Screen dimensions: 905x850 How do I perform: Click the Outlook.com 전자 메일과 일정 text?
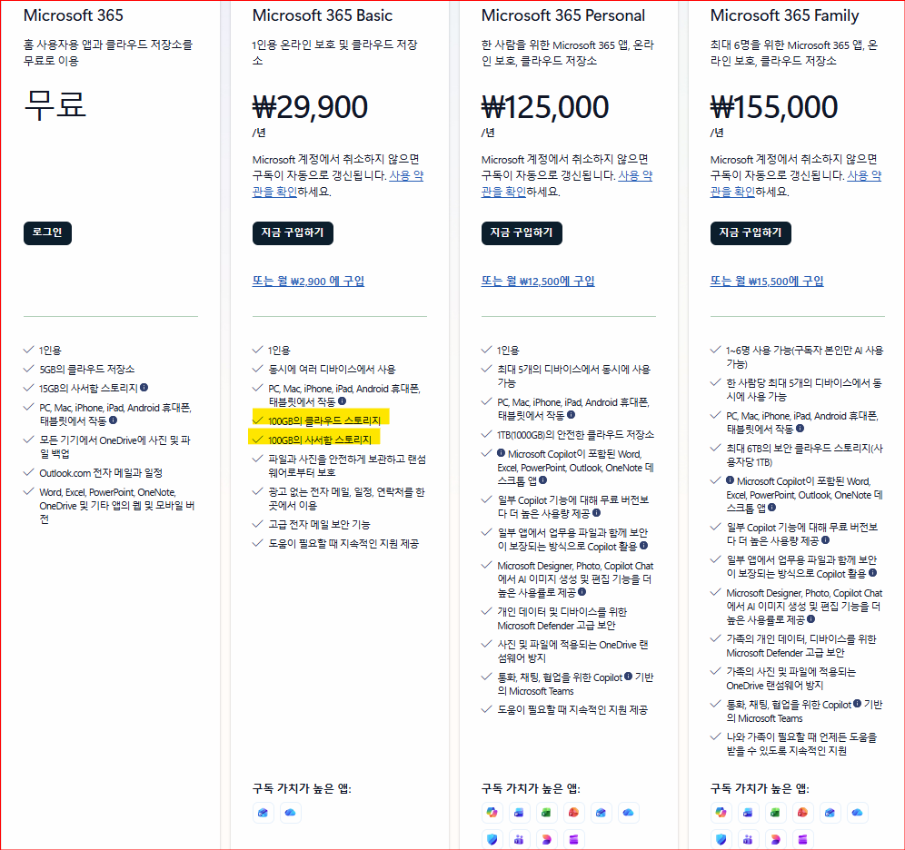click(x=101, y=473)
